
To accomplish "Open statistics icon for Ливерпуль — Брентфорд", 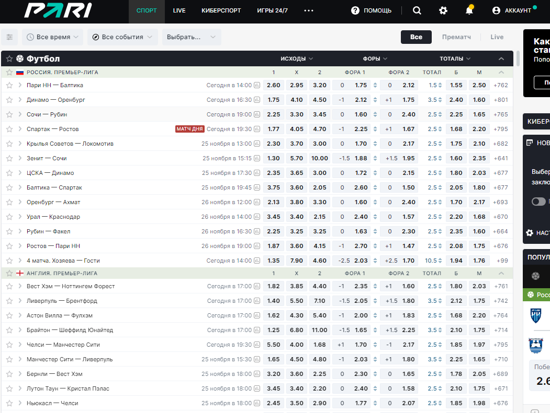I will pos(257,301).
